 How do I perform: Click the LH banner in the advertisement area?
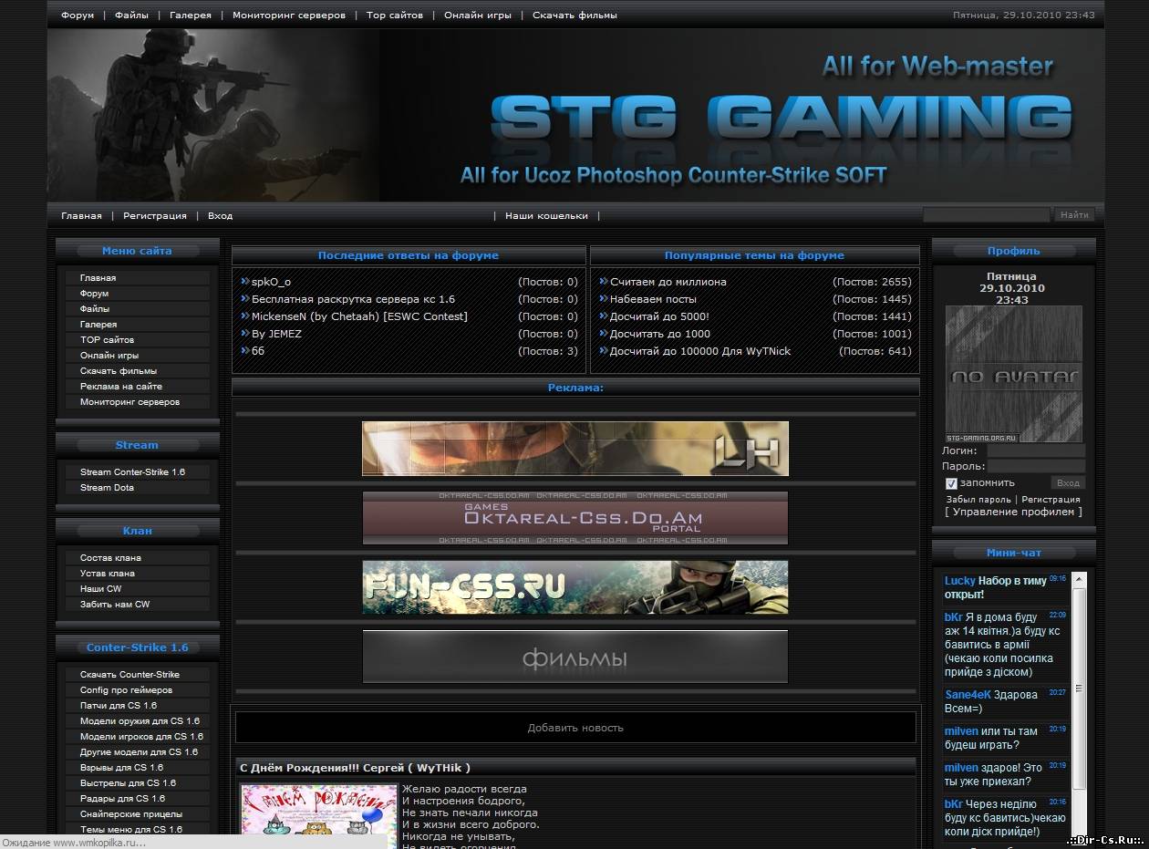click(574, 448)
